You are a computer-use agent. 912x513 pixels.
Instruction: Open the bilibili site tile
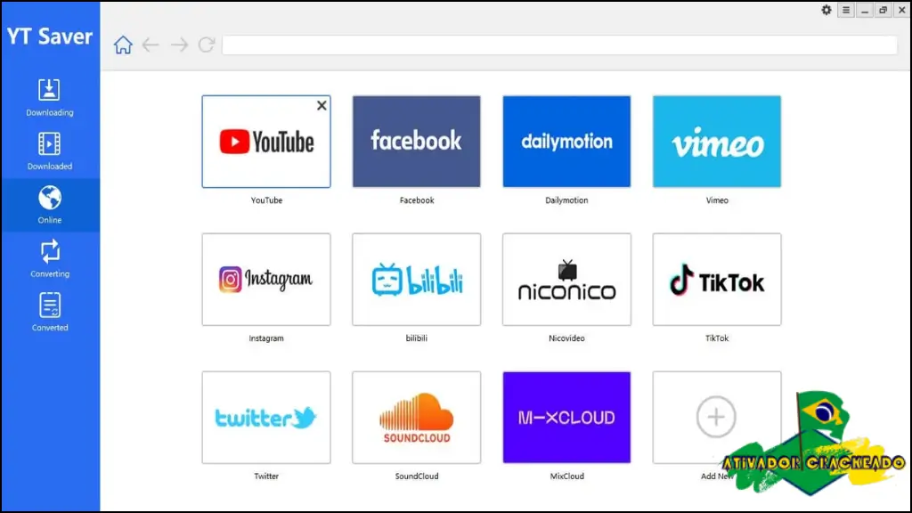[x=417, y=280]
